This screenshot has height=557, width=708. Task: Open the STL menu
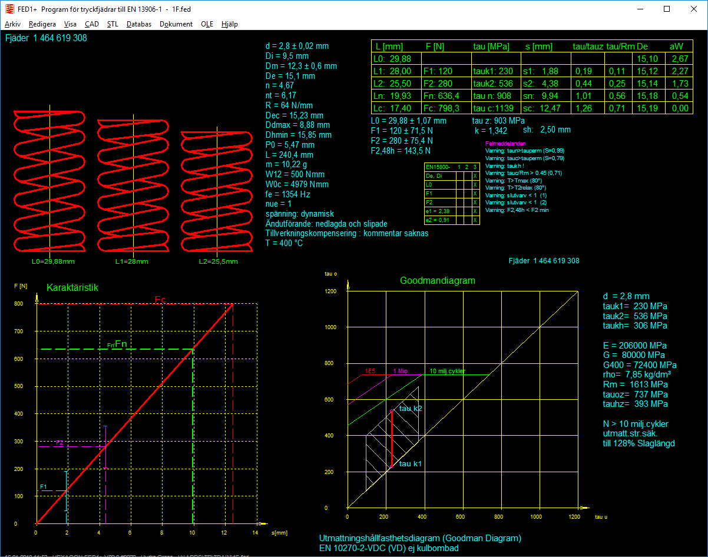113,24
